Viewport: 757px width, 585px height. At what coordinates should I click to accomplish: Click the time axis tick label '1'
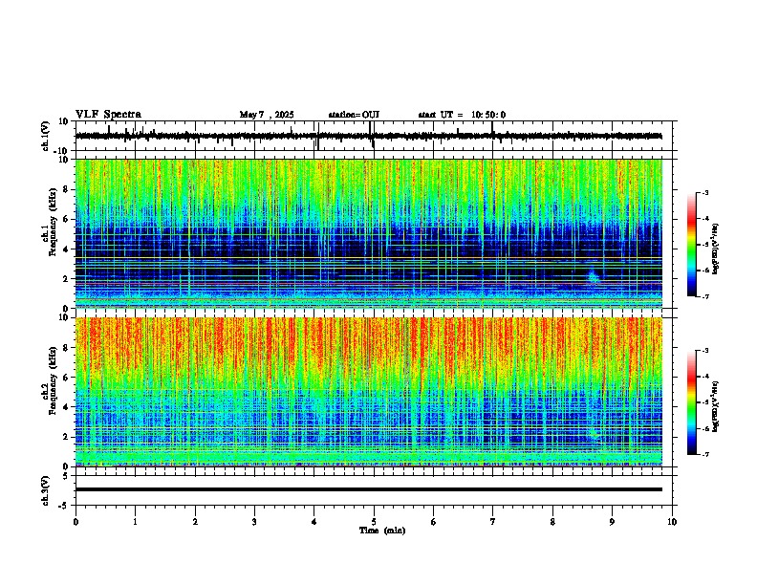pyautogui.click(x=135, y=522)
